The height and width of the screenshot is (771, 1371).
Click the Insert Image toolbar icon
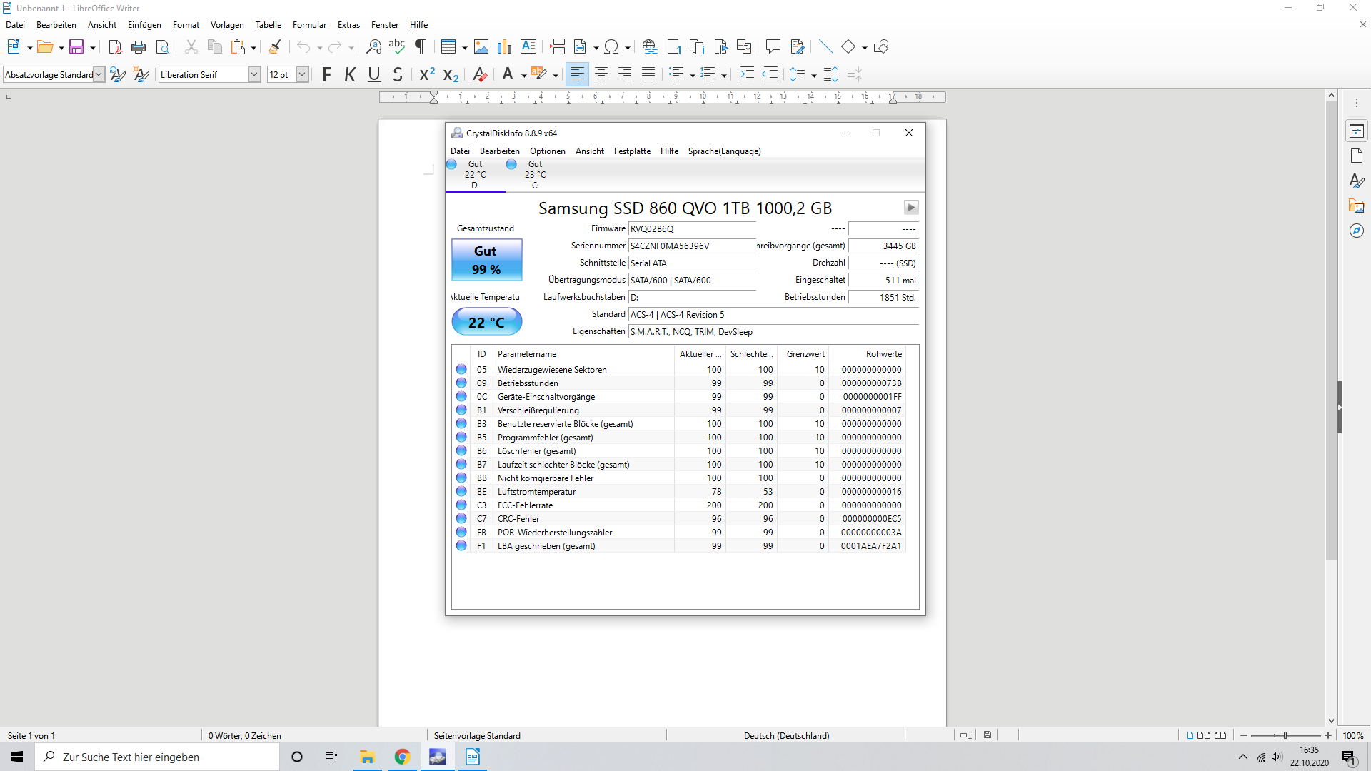tap(481, 47)
